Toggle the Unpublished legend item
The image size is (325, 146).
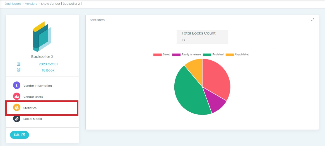pyautogui.click(x=237, y=55)
